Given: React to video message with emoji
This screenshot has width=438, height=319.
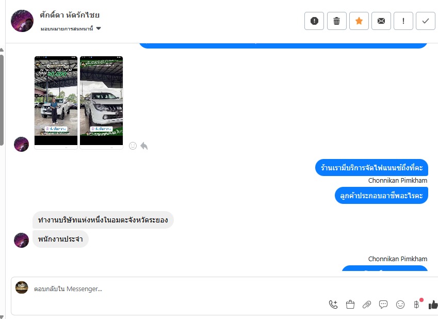Looking at the screenshot, I should tap(133, 146).
